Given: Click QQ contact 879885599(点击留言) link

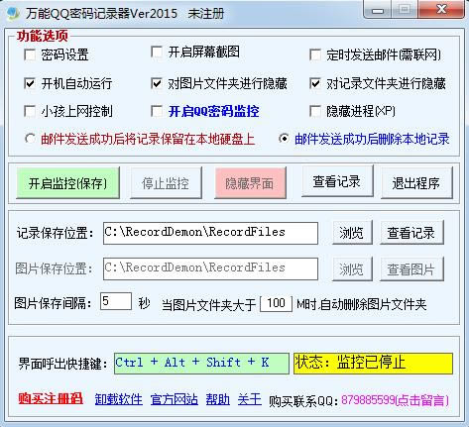Looking at the screenshot, I should (395, 400).
